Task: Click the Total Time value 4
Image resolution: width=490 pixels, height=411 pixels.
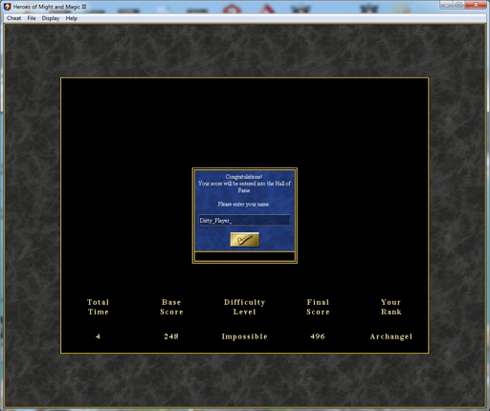Action: point(98,336)
